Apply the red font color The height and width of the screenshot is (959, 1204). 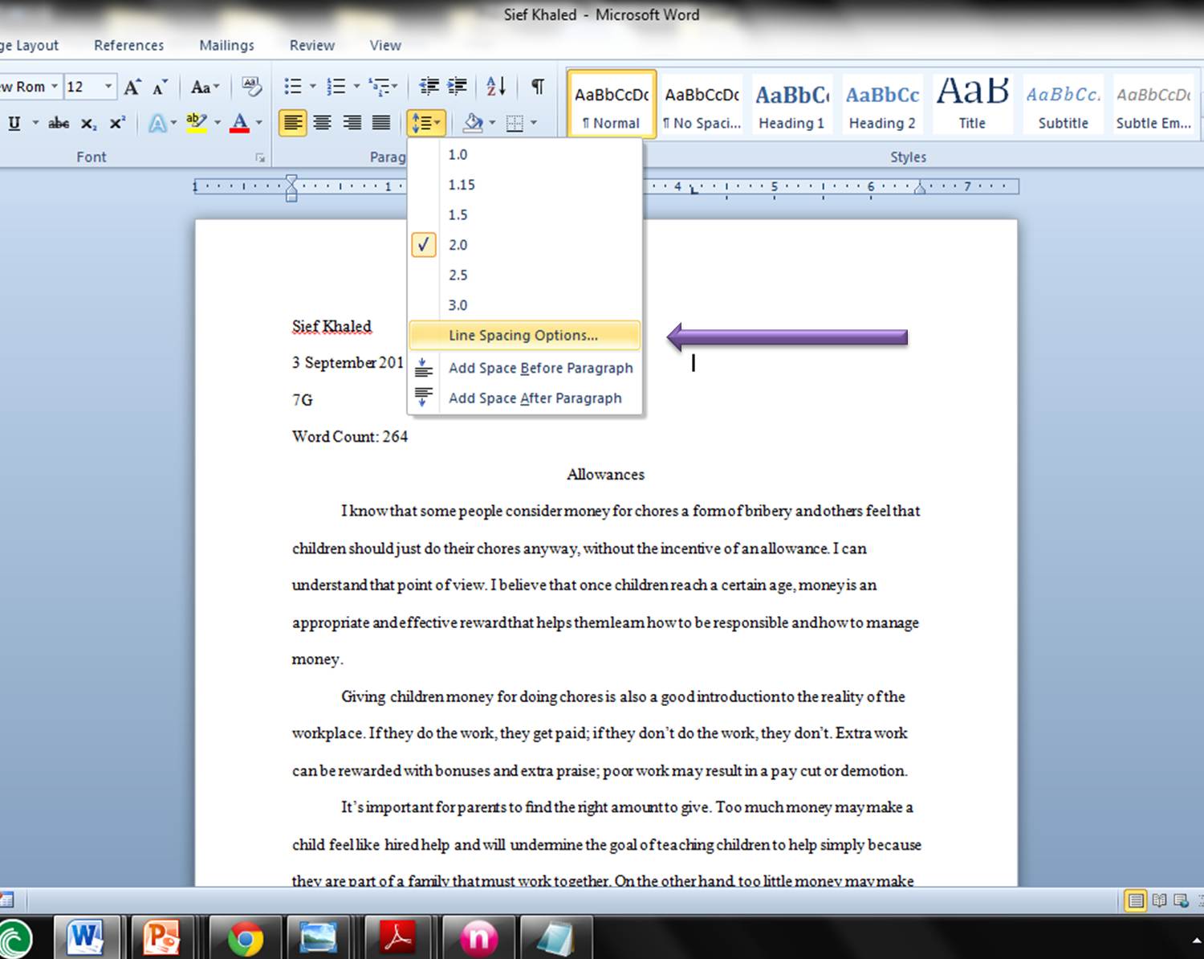click(x=239, y=123)
